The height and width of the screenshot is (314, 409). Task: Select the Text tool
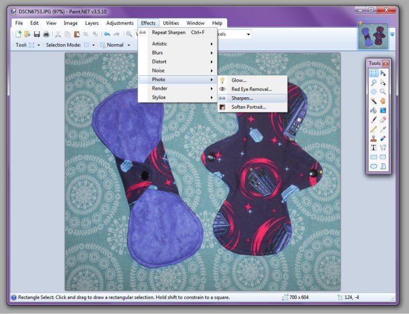click(x=374, y=147)
